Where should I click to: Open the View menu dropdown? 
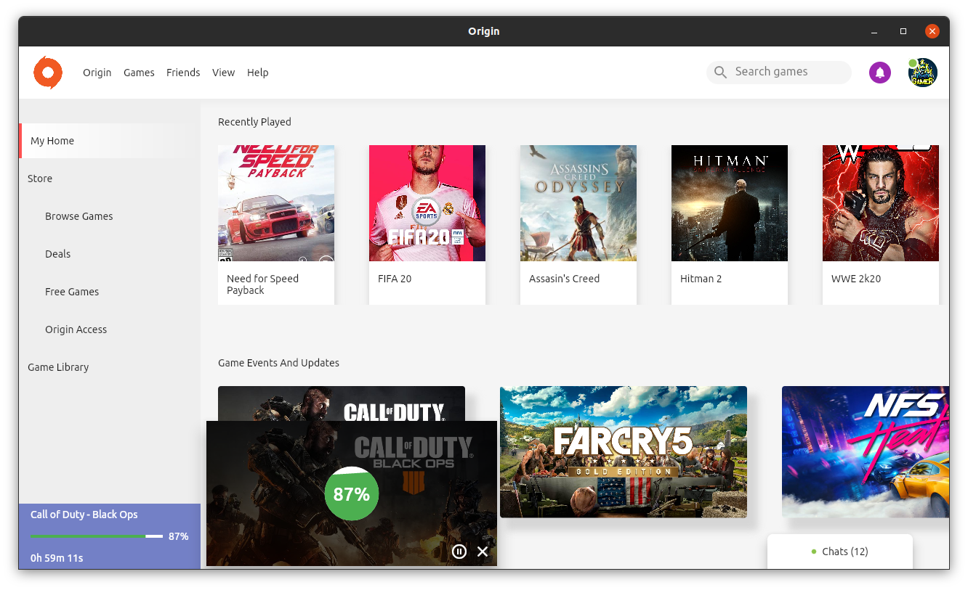223,72
